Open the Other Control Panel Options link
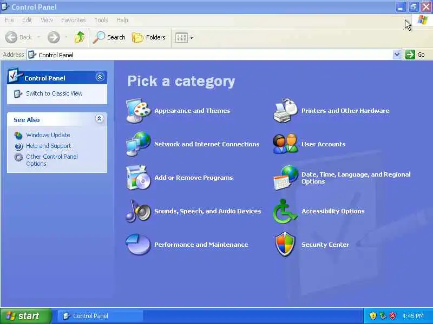Image resolution: width=433 pixels, height=324 pixels. tap(52, 160)
